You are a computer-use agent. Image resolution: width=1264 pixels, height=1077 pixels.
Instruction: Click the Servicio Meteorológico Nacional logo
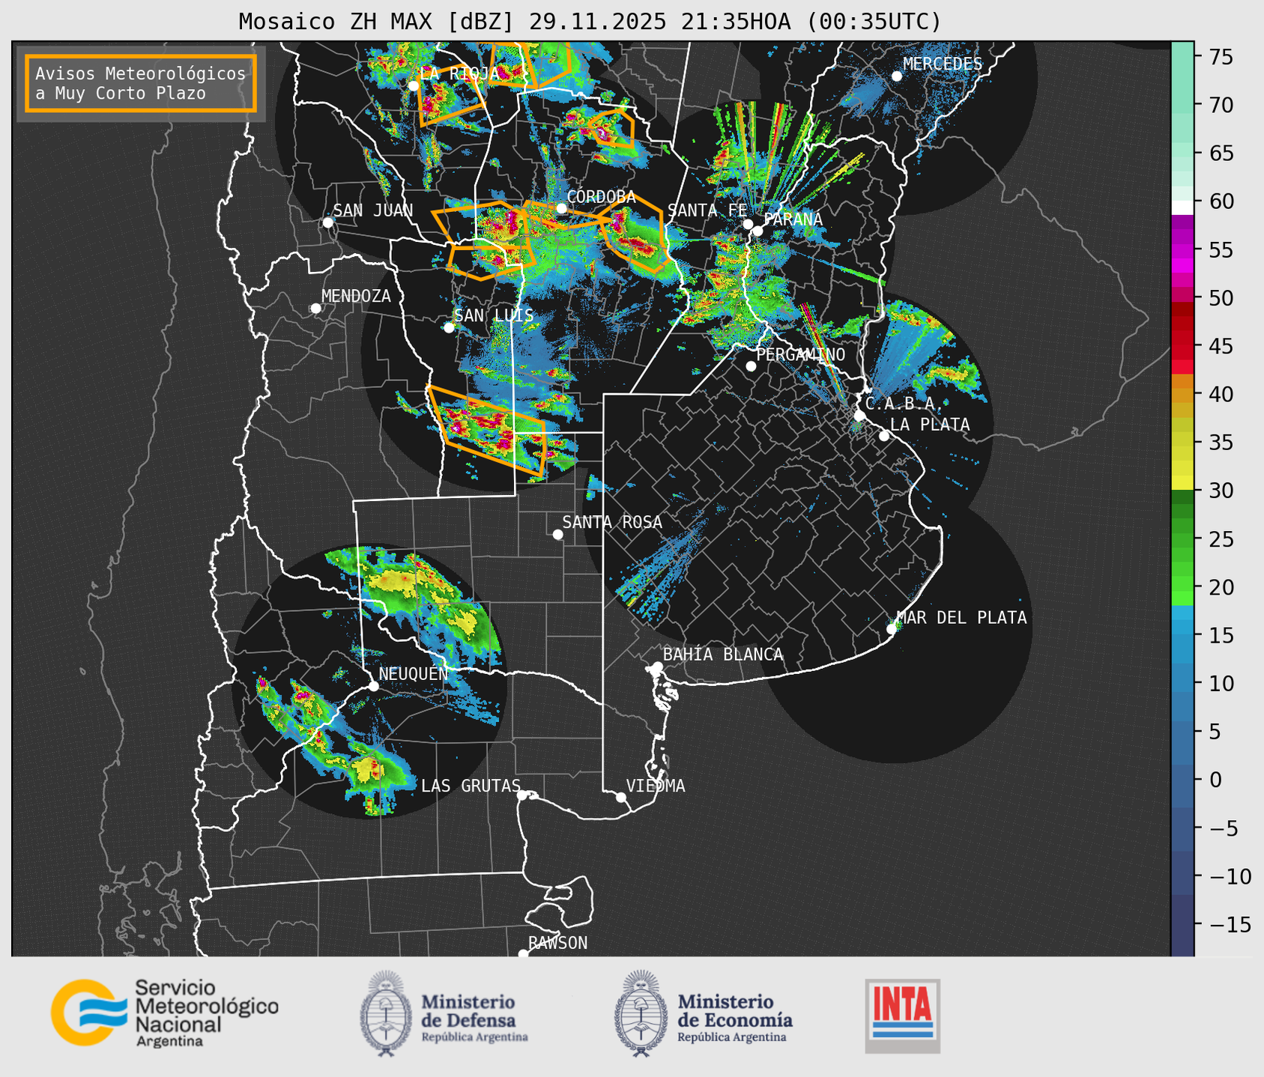[165, 1013]
